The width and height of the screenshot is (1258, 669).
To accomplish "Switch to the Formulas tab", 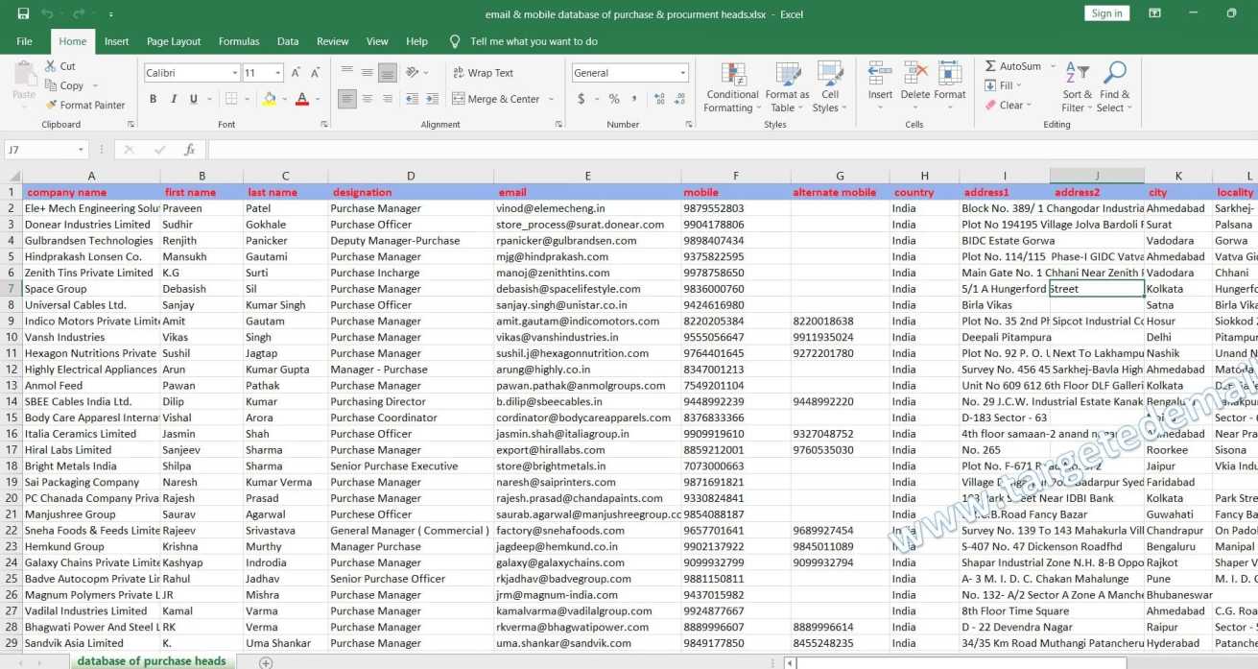I will click(x=239, y=41).
